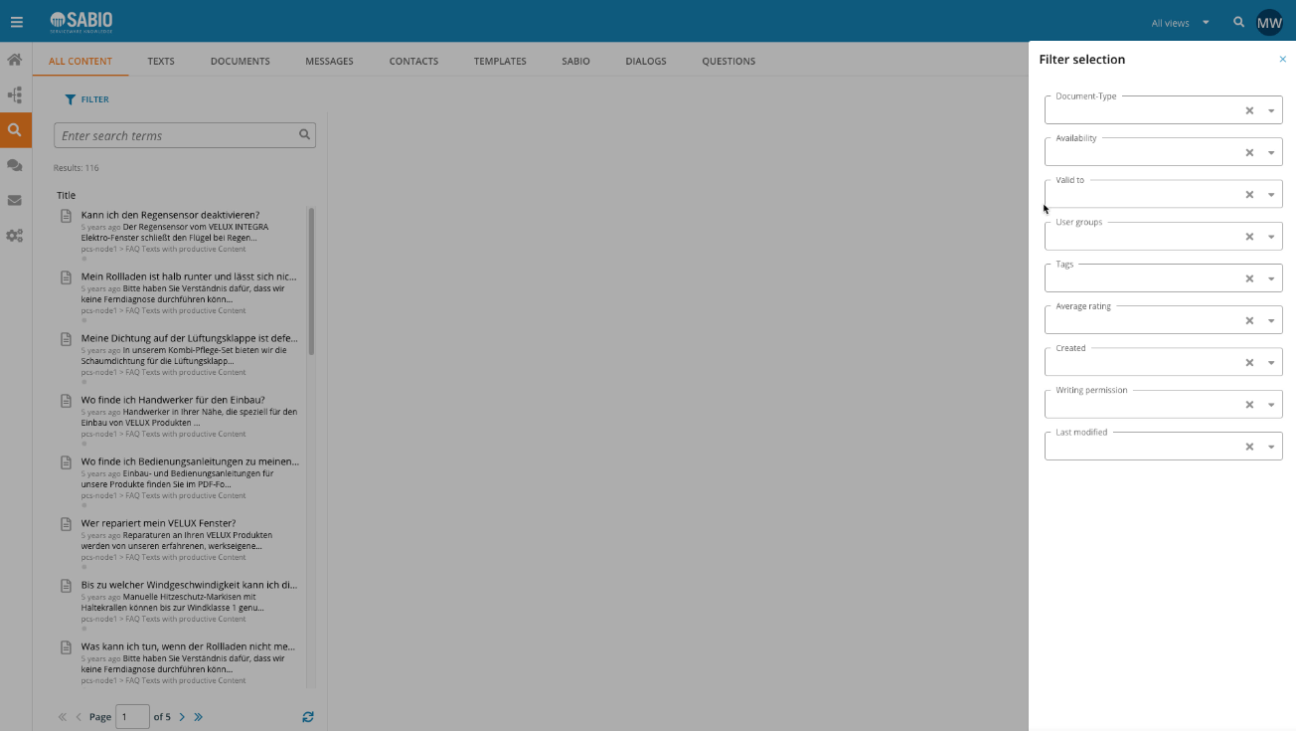This screenshot has height=731, width=1296.
Task: Clear the Availability filter
Action: pyautogui.click(x=1249, y=152)
